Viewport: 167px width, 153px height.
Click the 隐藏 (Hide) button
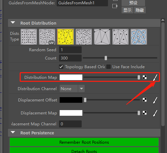pyautogui.click(x=140, y=10)
